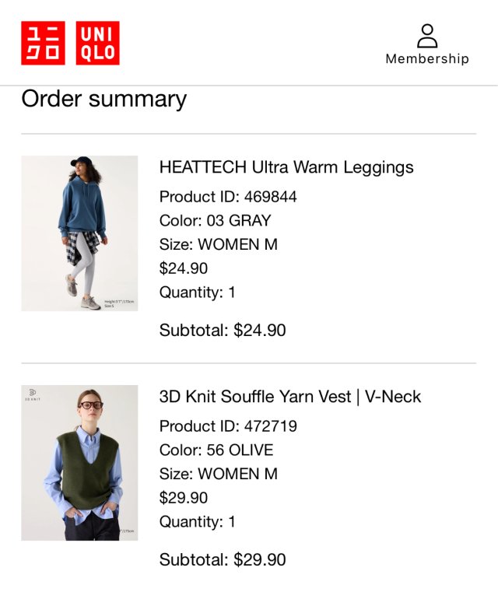The height and width of the screenshot is (592, 498).
Task: Click the Japanese katakana UNIQLO logo
Action: pos(43,44)
